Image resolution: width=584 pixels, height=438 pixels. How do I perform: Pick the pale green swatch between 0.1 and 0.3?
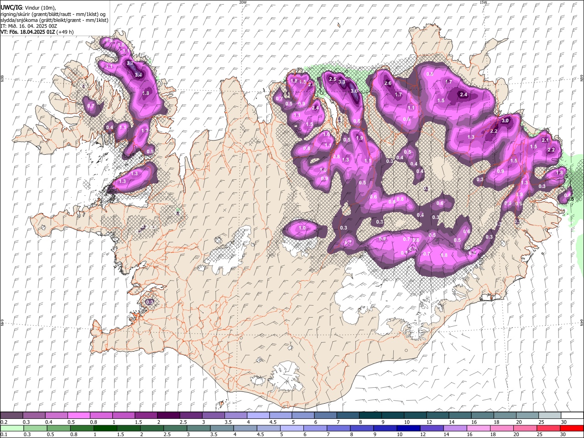pos(11,428)
